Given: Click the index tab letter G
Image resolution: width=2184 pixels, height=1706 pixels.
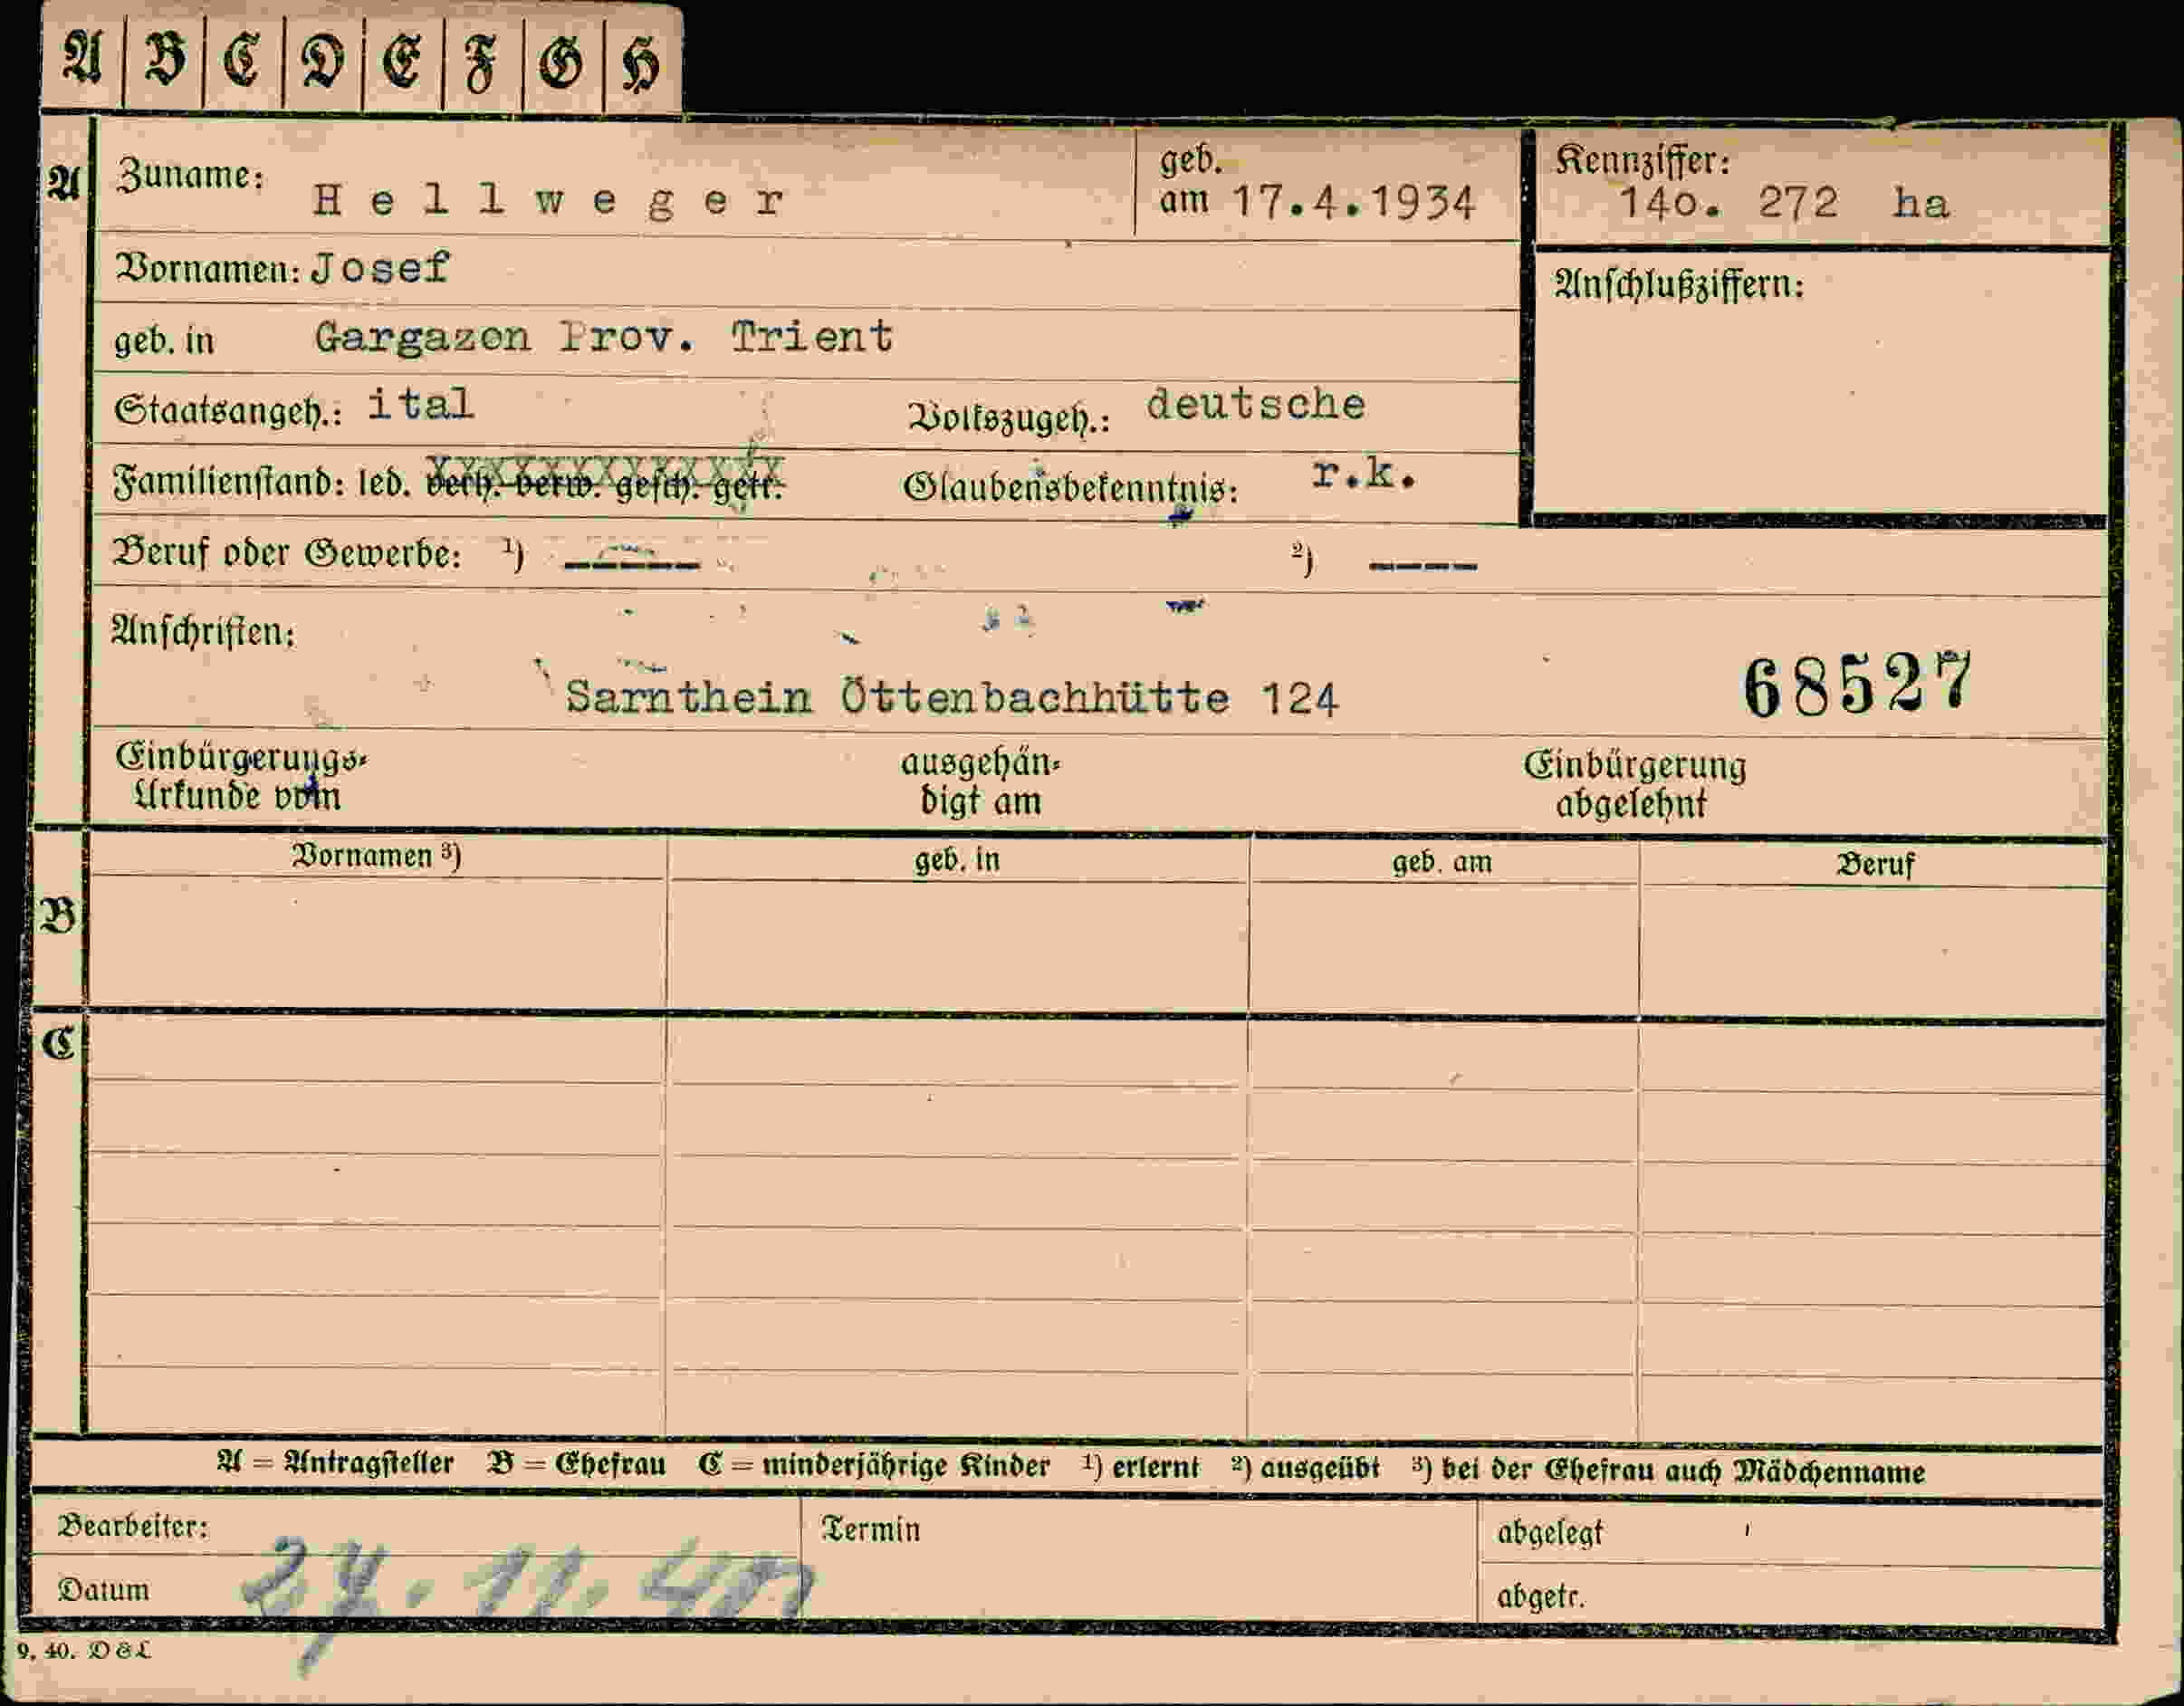Looking at the screenshot, I should tap(561, 62).
